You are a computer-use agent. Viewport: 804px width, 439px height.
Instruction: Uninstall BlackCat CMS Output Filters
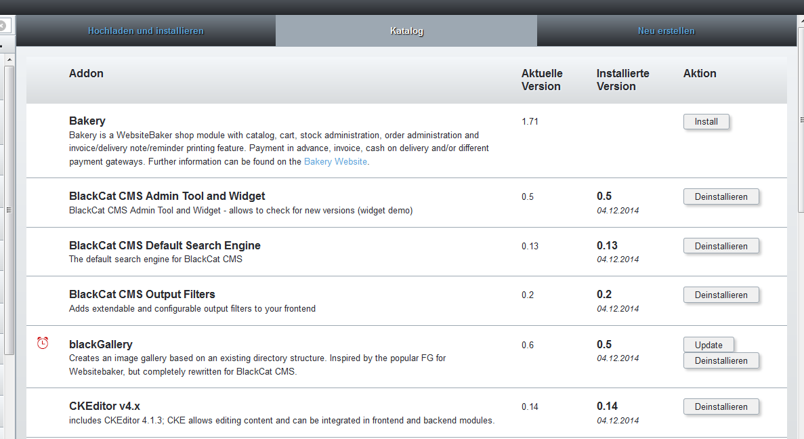click(x=721, y=295)
